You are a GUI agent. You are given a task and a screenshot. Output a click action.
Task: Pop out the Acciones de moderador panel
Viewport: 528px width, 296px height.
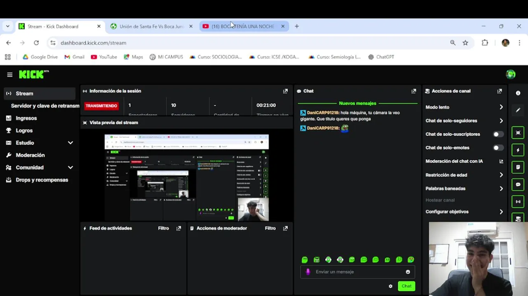pos(285,228)
